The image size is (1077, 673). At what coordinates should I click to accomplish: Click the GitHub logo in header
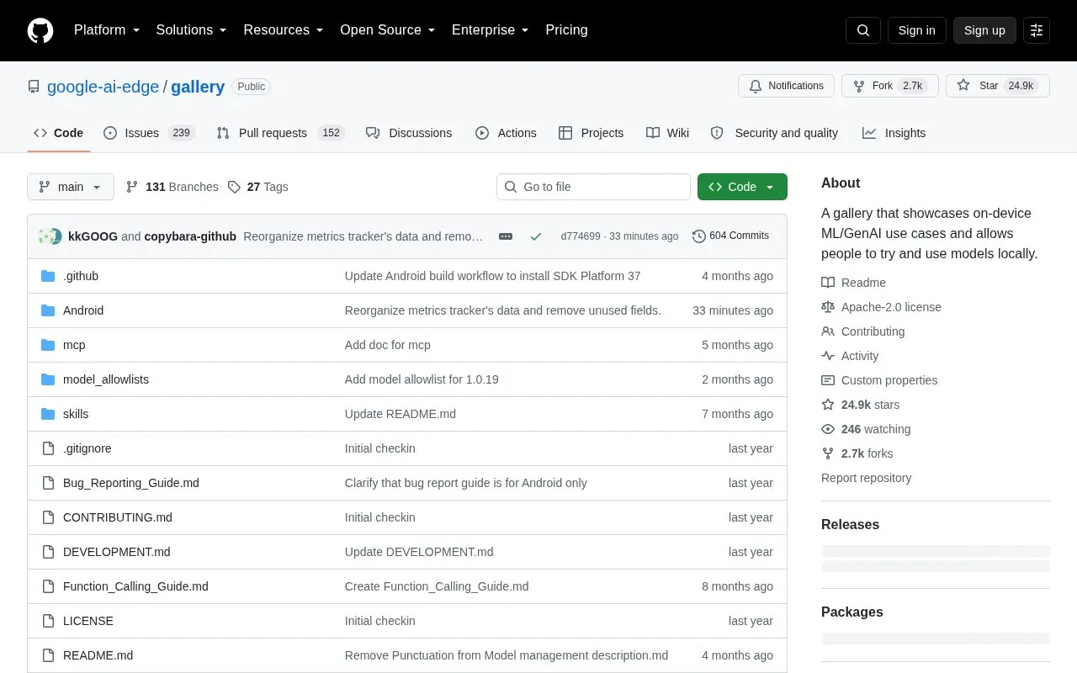point(40,30)
